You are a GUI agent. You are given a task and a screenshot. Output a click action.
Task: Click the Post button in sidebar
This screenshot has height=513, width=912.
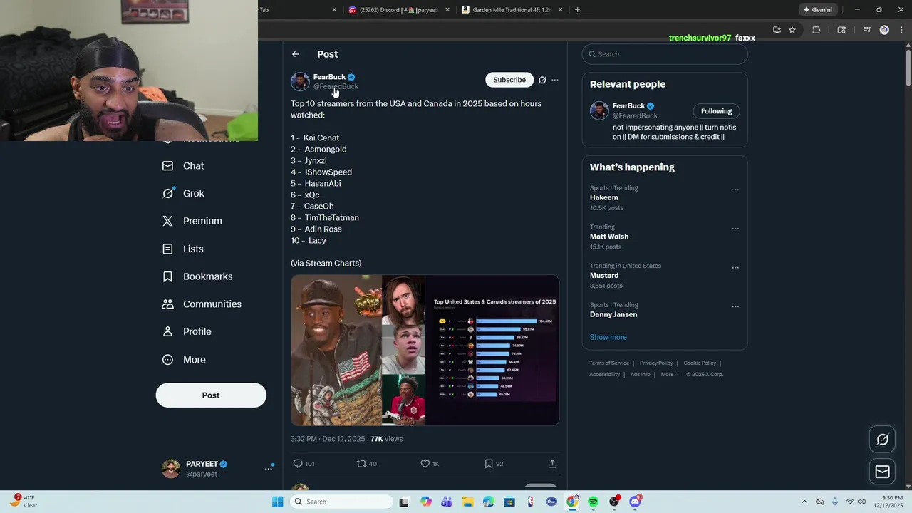(x=211, y=395)
